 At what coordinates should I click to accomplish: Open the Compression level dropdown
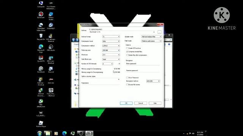pos(111,41)
